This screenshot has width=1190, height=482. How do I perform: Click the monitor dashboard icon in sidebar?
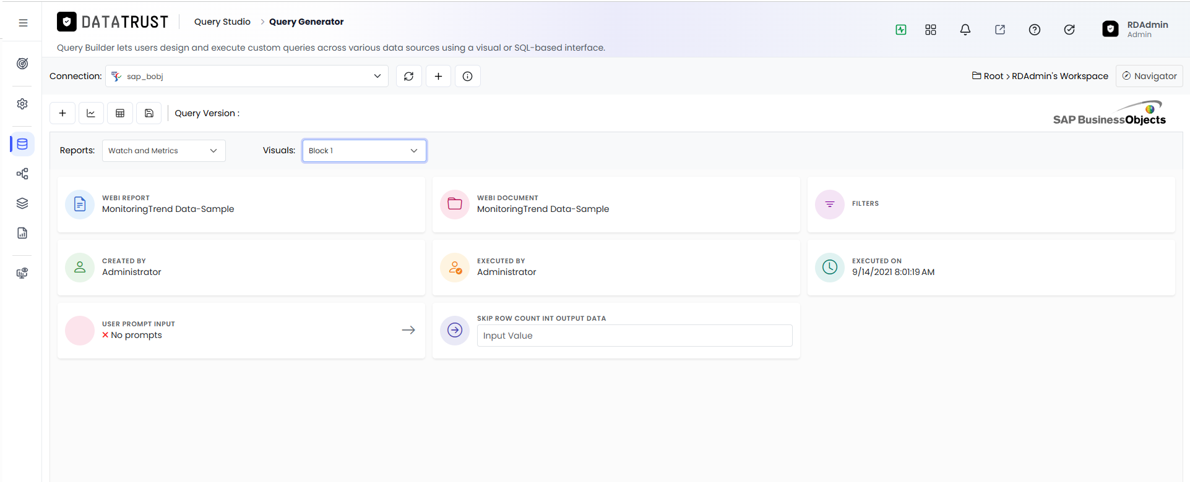click(x=22, y=273)
